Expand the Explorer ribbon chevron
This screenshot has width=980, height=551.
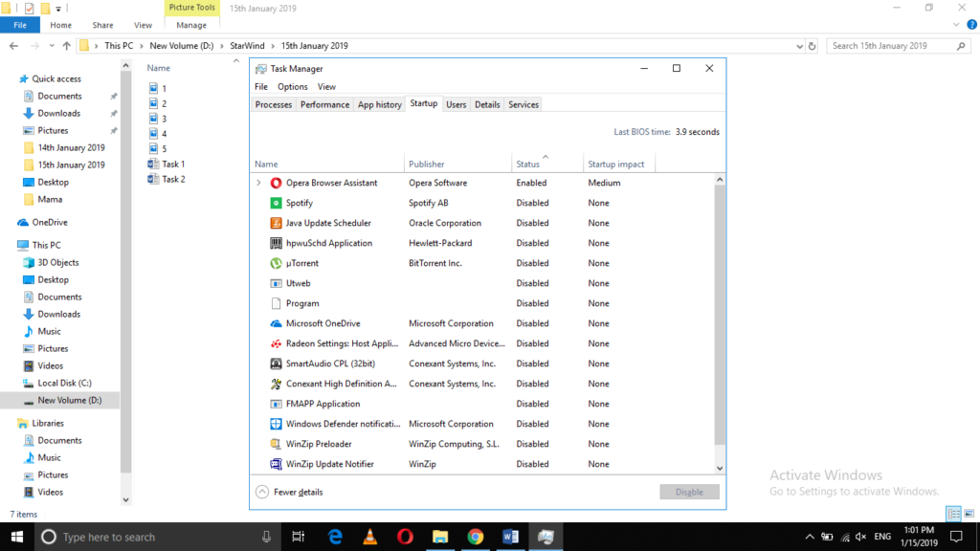point(956,24)
